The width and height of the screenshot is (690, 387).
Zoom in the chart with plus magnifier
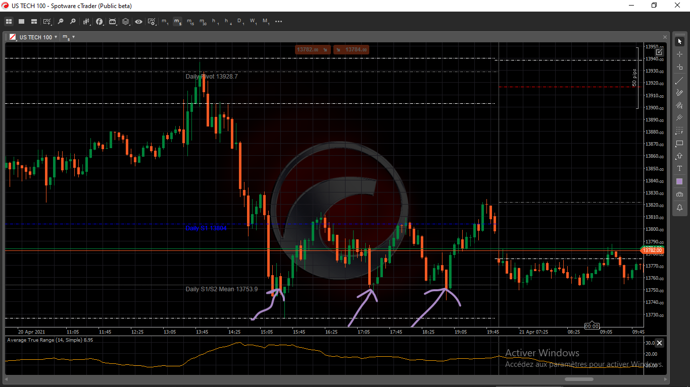[x=73, y=22]
